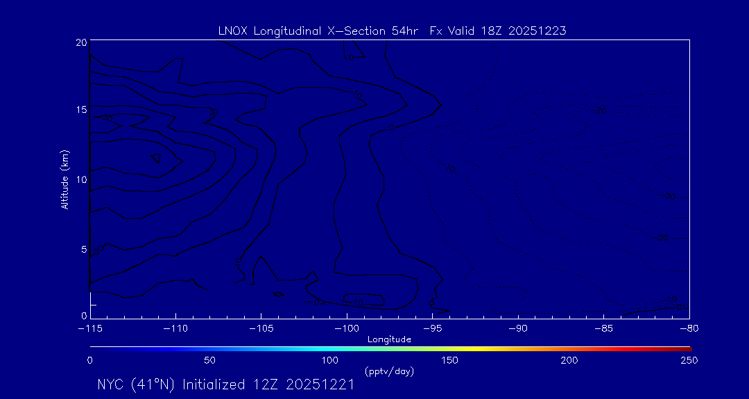Select the -85 longitude tick label

pyautogui.click(x=603, y=328)
